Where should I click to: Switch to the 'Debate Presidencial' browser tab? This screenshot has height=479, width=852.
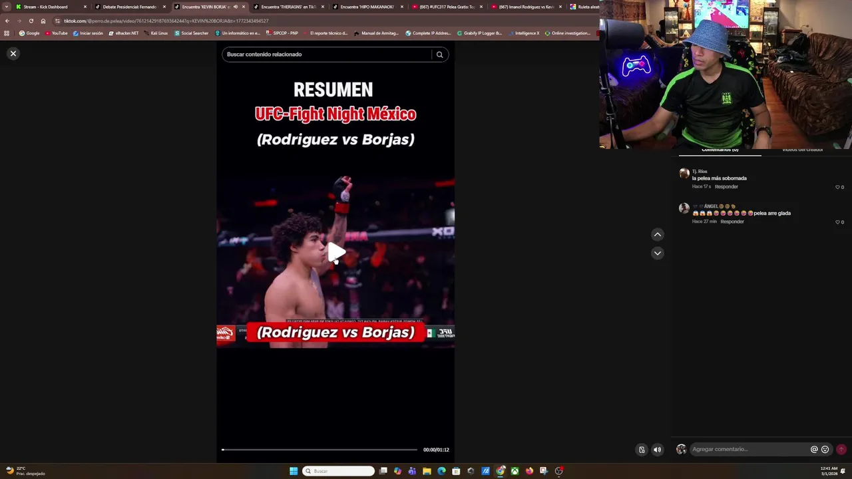pos(130,7)
